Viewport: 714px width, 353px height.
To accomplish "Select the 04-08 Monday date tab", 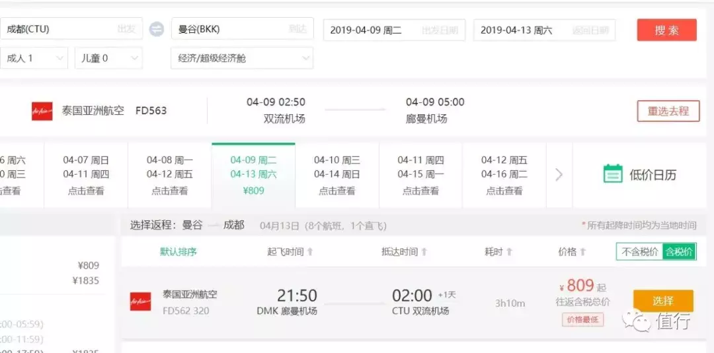I will pyautogui.click(x=170, y=175).
